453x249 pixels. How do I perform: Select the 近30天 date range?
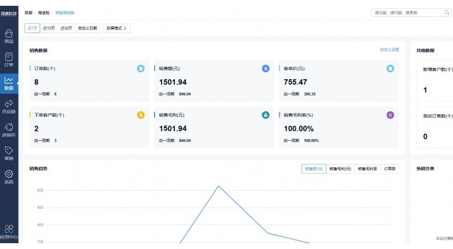click(x=66, y=29)
